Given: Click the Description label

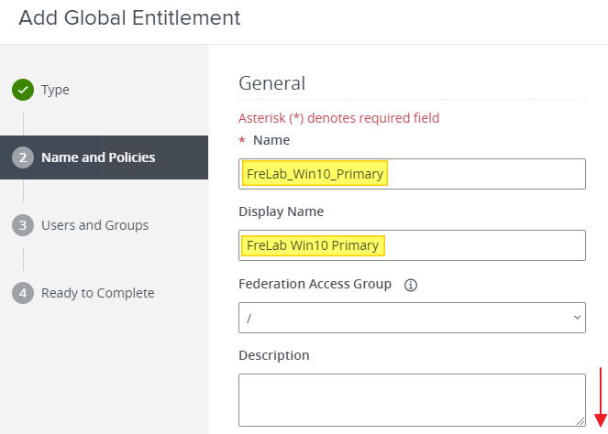Looking at the screenshot, I should tap(273, 354).
